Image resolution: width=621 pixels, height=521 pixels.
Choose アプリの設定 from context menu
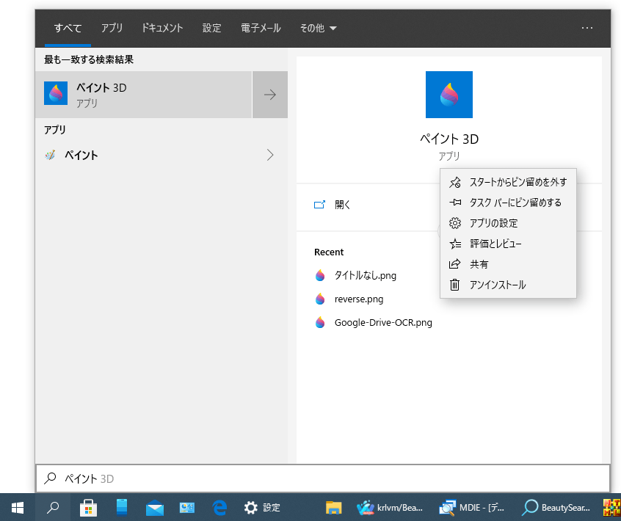click(508, 223)
